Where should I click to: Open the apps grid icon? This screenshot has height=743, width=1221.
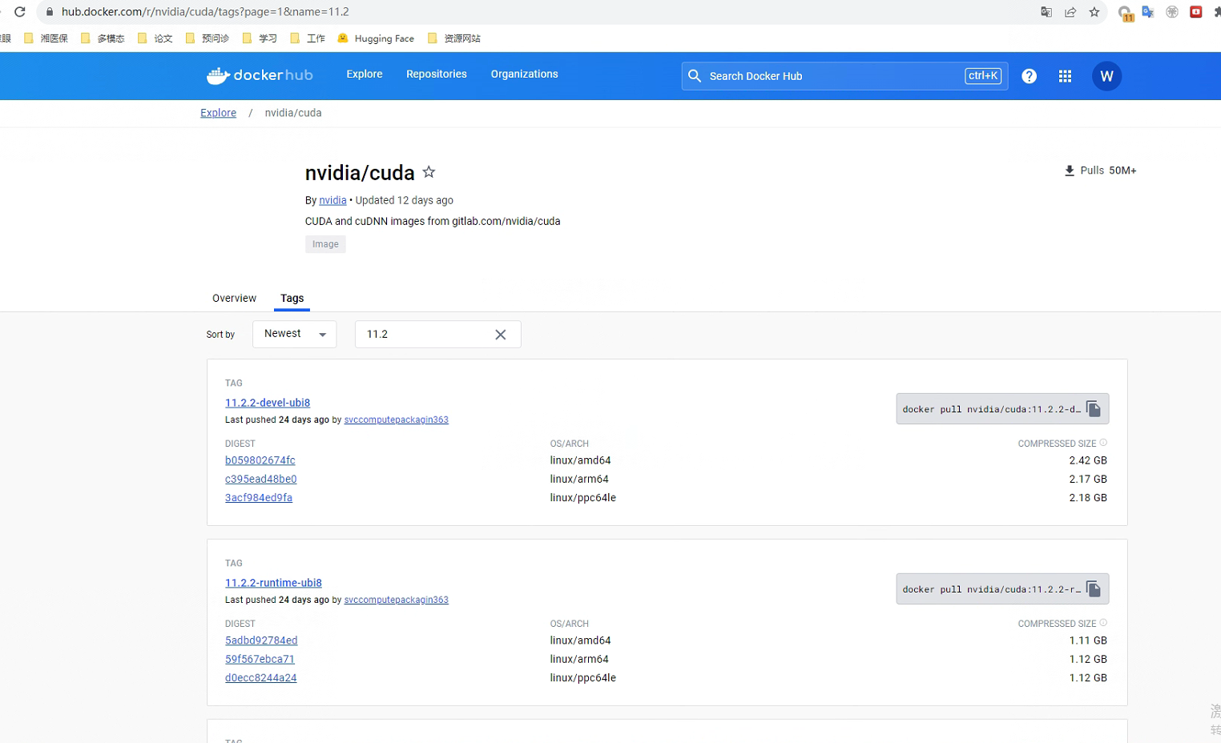pyautogui.click(x=1065, y=76)
